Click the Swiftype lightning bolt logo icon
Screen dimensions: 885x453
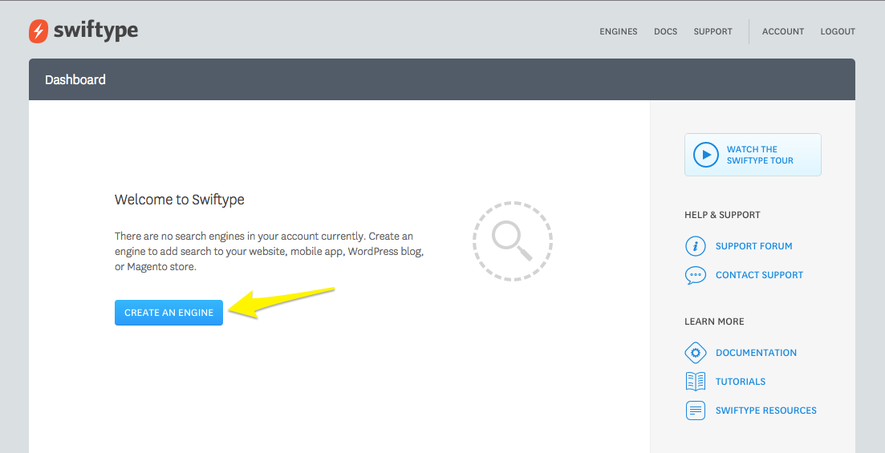coord(39,31)
